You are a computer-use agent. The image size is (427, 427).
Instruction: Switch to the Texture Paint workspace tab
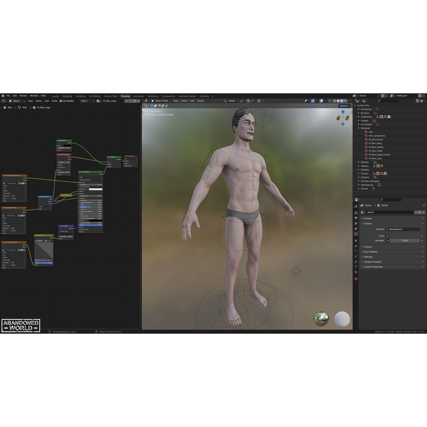(111, 96)
